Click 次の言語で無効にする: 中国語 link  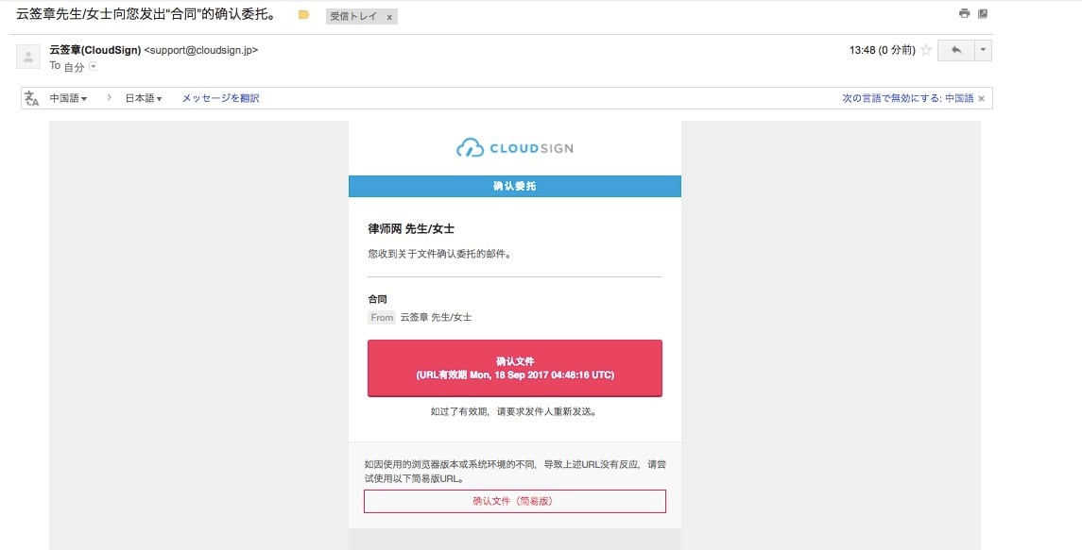click(x=907, y=98)
